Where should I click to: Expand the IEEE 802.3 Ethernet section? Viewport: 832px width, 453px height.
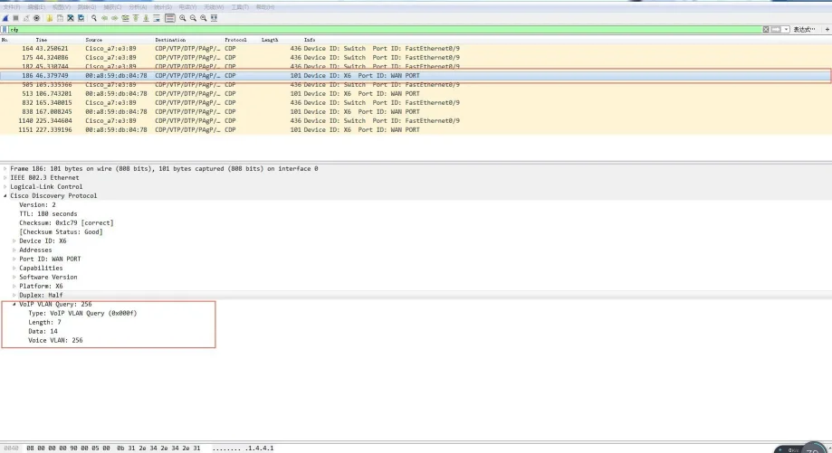tap(5, 178)
